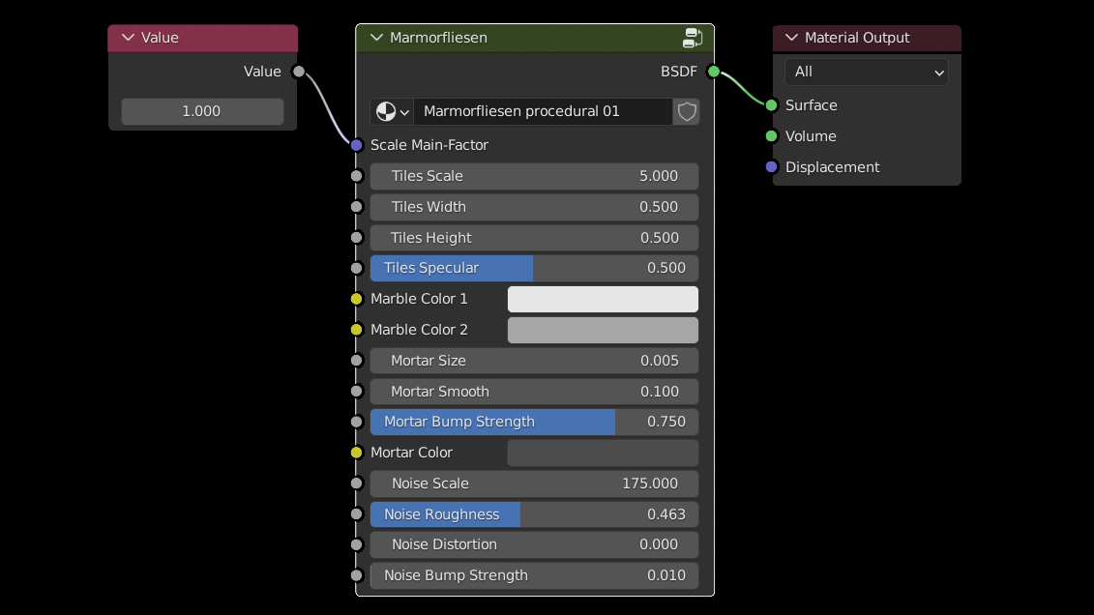
Task: Click the Tiles Specular slider
Action: coord(534,268)
